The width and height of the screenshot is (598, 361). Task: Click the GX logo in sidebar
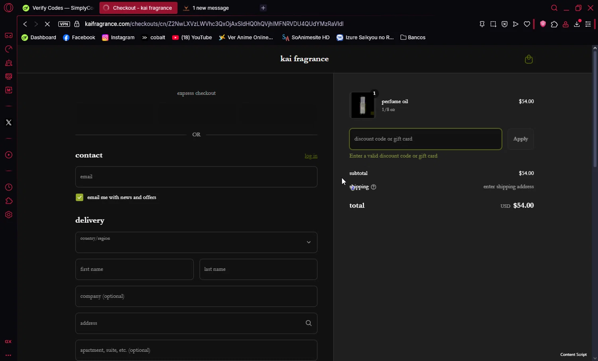[x=8, y=342]
